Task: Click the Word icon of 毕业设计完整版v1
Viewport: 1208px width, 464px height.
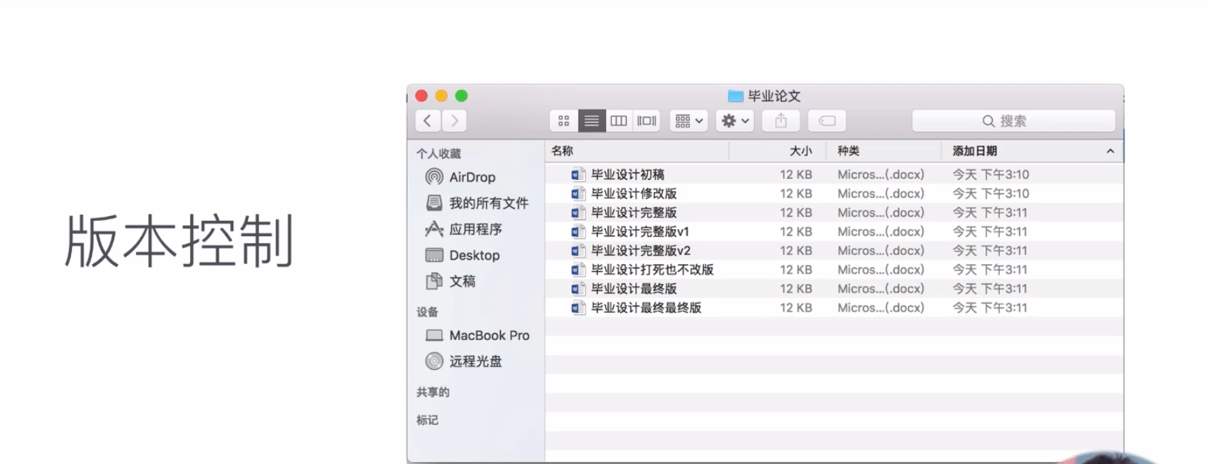Action: coord(578,231)
